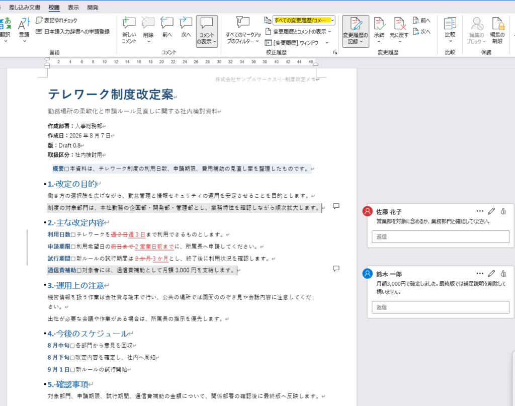
Task: Go to previous comment with 前へ icon
Action: tap(167, 23)
